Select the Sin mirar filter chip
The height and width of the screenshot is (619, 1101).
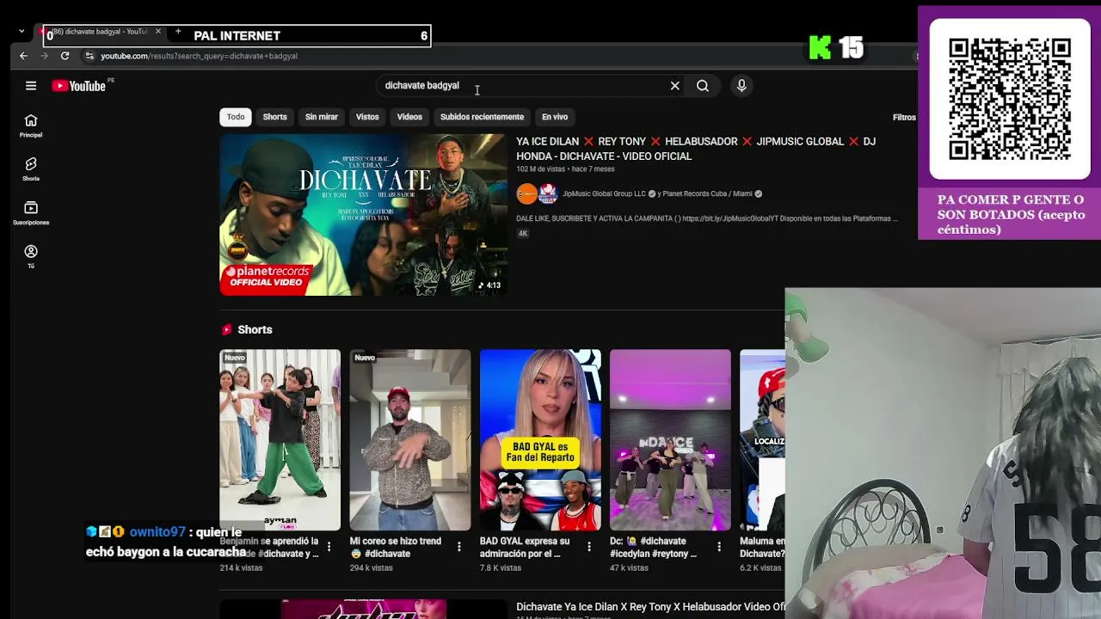coord(322,117)
